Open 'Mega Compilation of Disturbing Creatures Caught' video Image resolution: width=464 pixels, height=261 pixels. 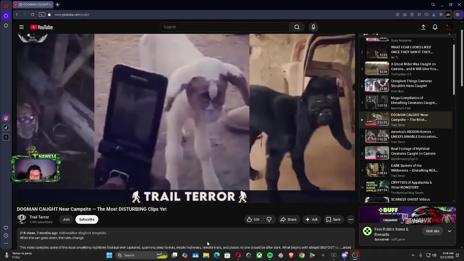coord(406,103)
